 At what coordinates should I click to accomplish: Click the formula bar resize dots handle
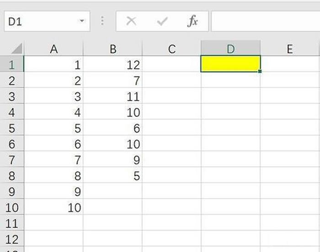click(102, 21)
